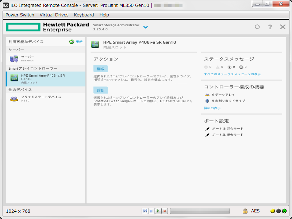Click the green refresh icon beside 更新
Screen dimensions: 292x219
tap(72, 42)
